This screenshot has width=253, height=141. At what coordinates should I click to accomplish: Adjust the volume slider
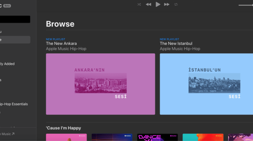coord(246,5)
